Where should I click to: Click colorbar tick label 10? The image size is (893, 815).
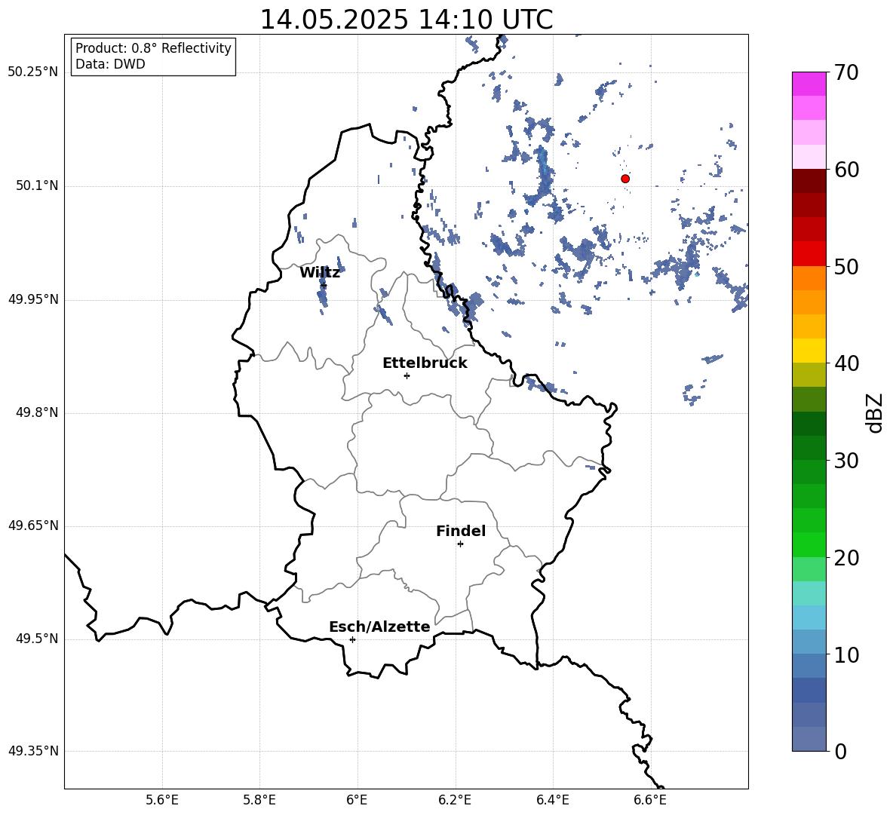click(x=846, y=654)
